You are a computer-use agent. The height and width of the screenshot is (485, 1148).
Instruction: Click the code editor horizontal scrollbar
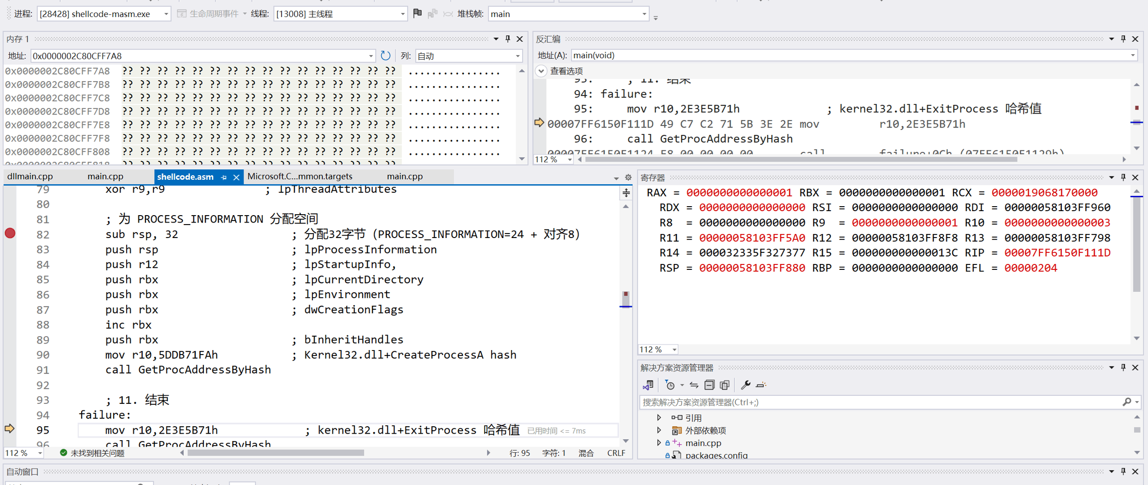(276, 453)
